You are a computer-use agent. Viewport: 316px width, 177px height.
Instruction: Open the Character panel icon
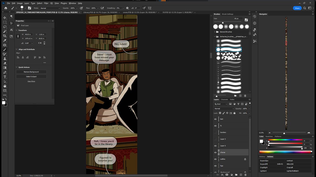(x=11, y=30)
